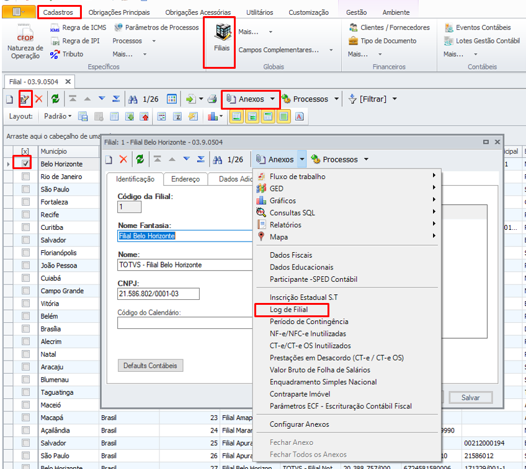Uncheck Belo Horizonte row checkbox
Viewport: 526px width, 469px height.
26,164
